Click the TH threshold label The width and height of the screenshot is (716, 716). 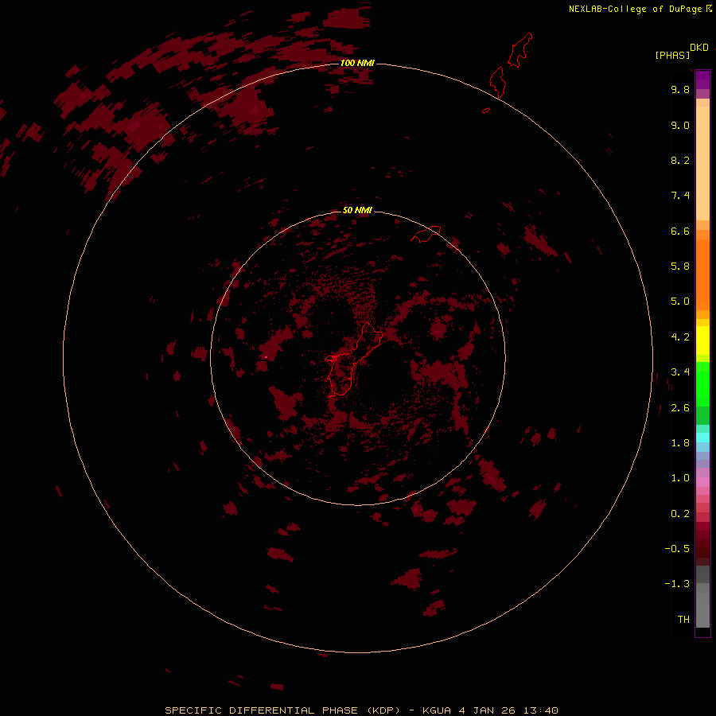click(x=683, y=620)
